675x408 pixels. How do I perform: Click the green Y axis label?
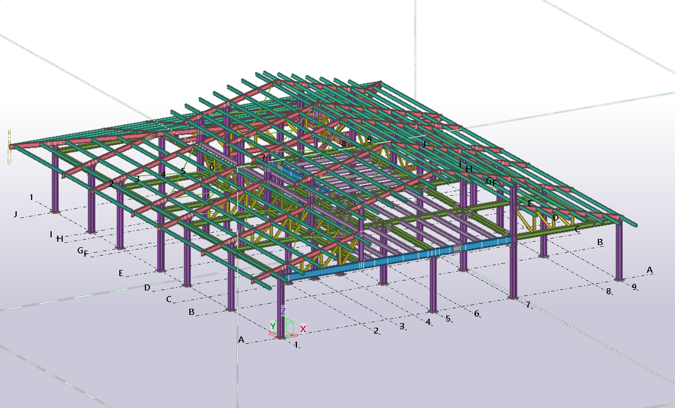point(273,326)
